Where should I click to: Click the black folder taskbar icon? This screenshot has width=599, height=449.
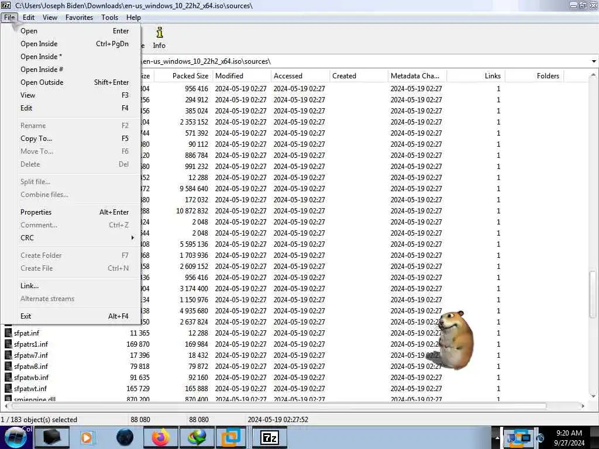(x=52, y=437)
